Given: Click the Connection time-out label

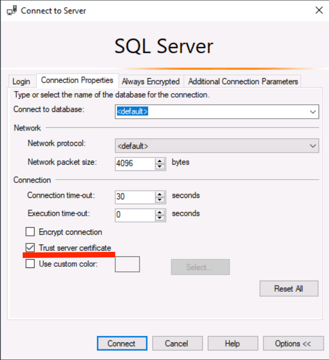Looking at the screenshot, I should [61, 195].
